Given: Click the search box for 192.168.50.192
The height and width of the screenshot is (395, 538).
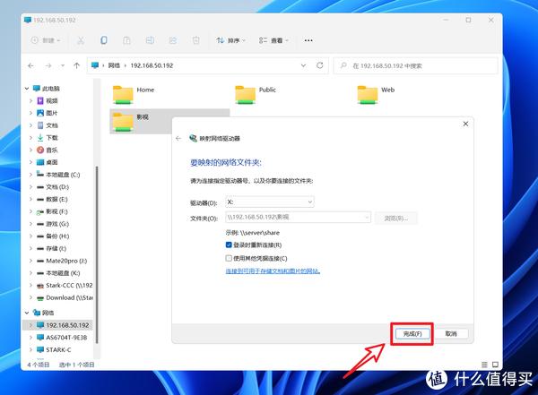Looking at the screenshot, I should coord(415,65).
